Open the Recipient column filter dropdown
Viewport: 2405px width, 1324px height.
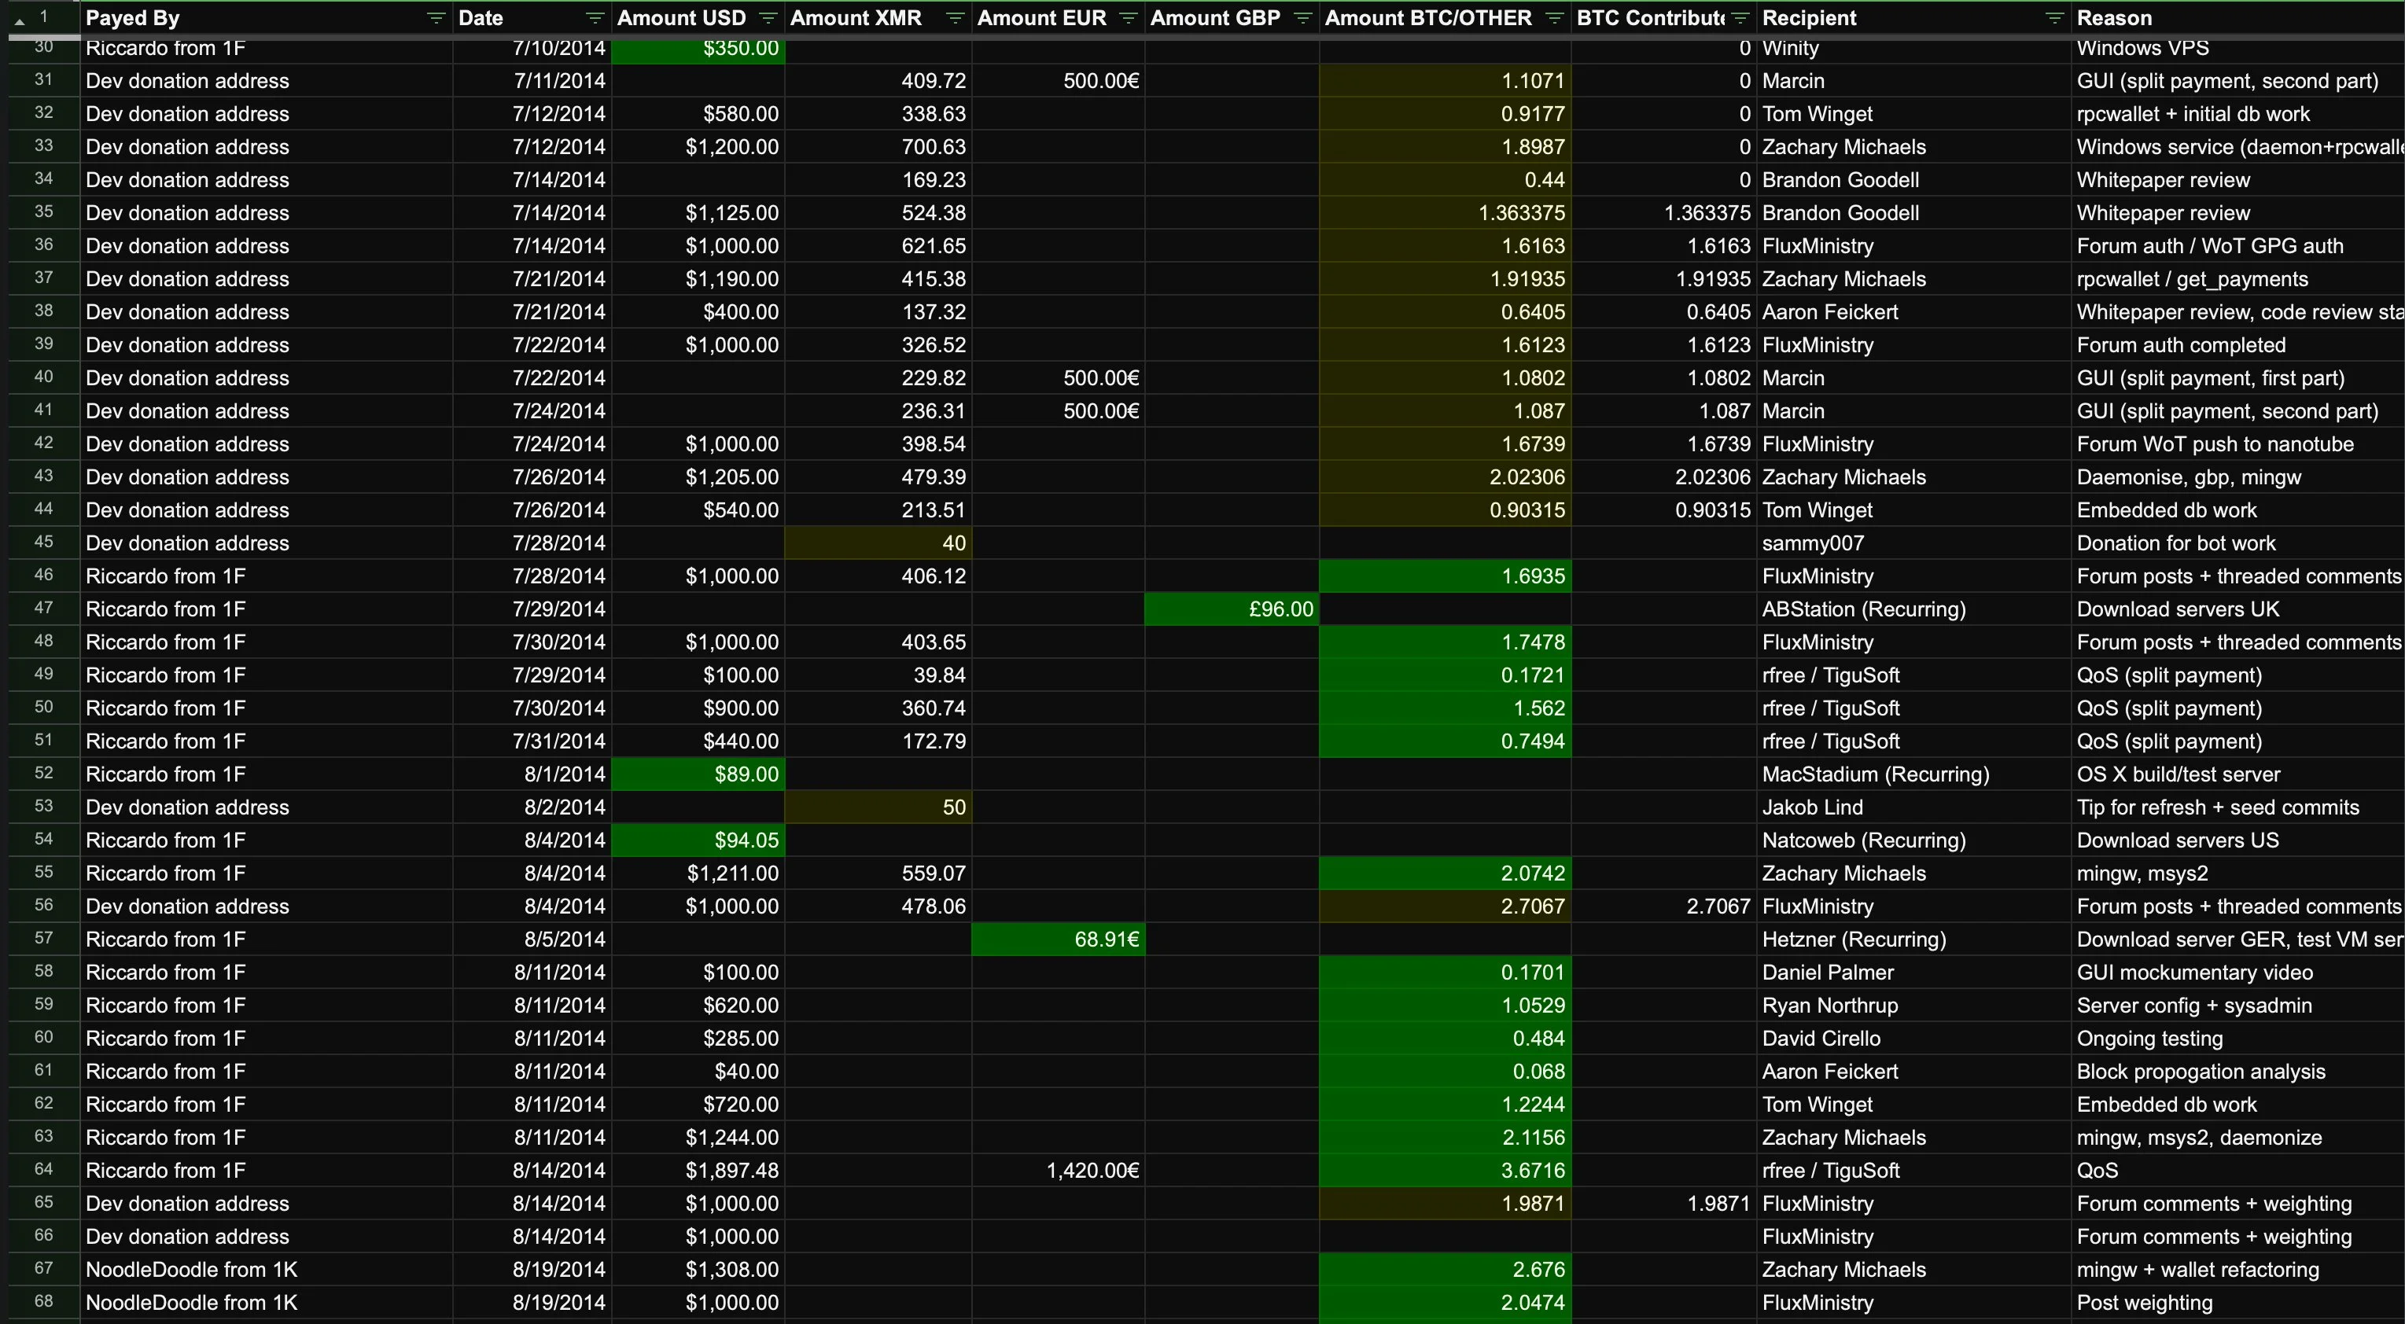click(2054, 19)
